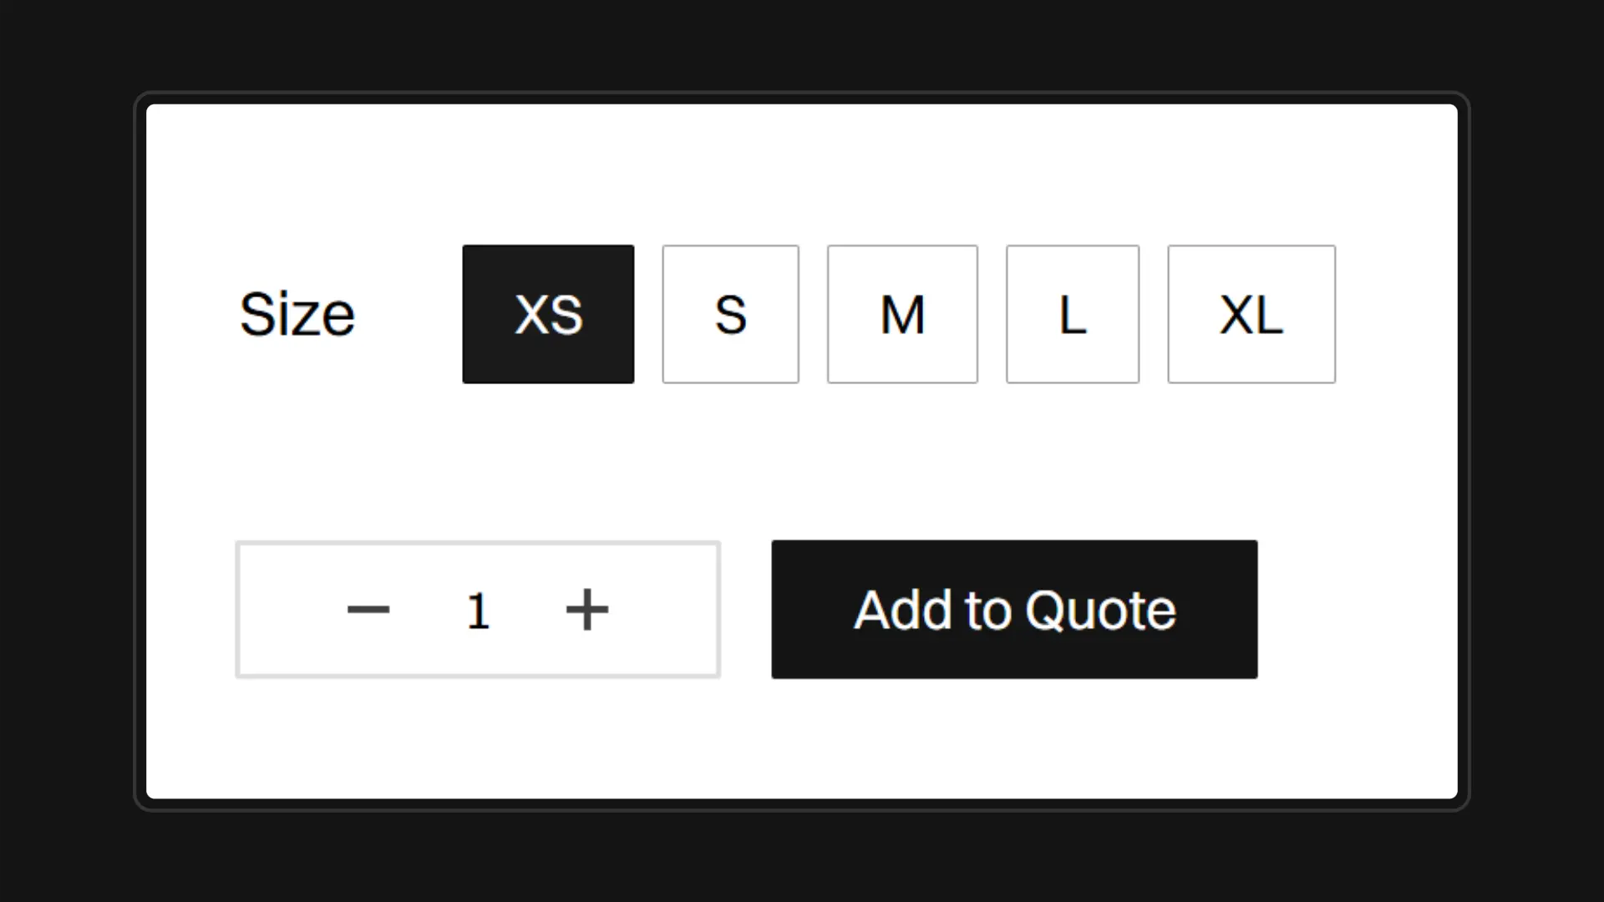Image resolution: width=1604 pixels, height=902 pixels.
Task: Set the size to small
Action: [730, 314]
